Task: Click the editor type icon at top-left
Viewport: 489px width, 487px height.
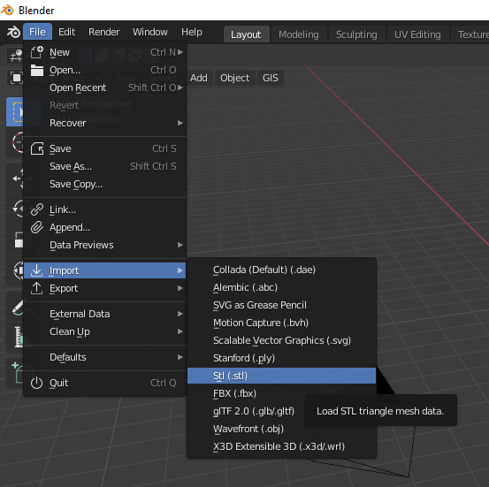Action: point(16,56)
